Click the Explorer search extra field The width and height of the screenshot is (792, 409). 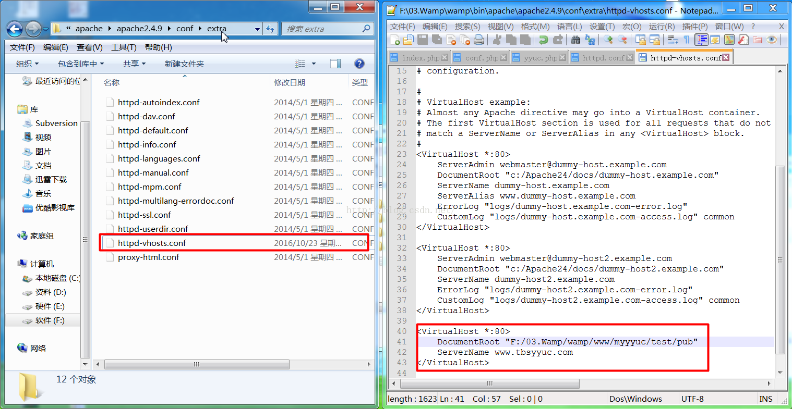[x=328, y=29]
